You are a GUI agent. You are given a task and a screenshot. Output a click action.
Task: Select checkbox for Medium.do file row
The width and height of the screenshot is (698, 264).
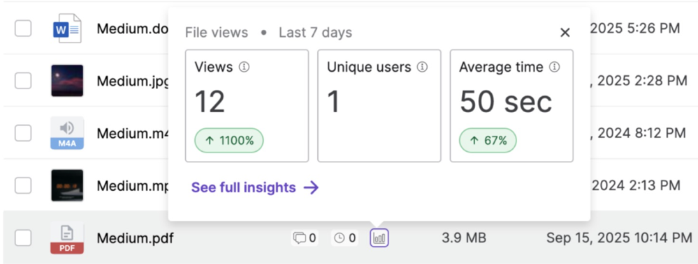23,29
